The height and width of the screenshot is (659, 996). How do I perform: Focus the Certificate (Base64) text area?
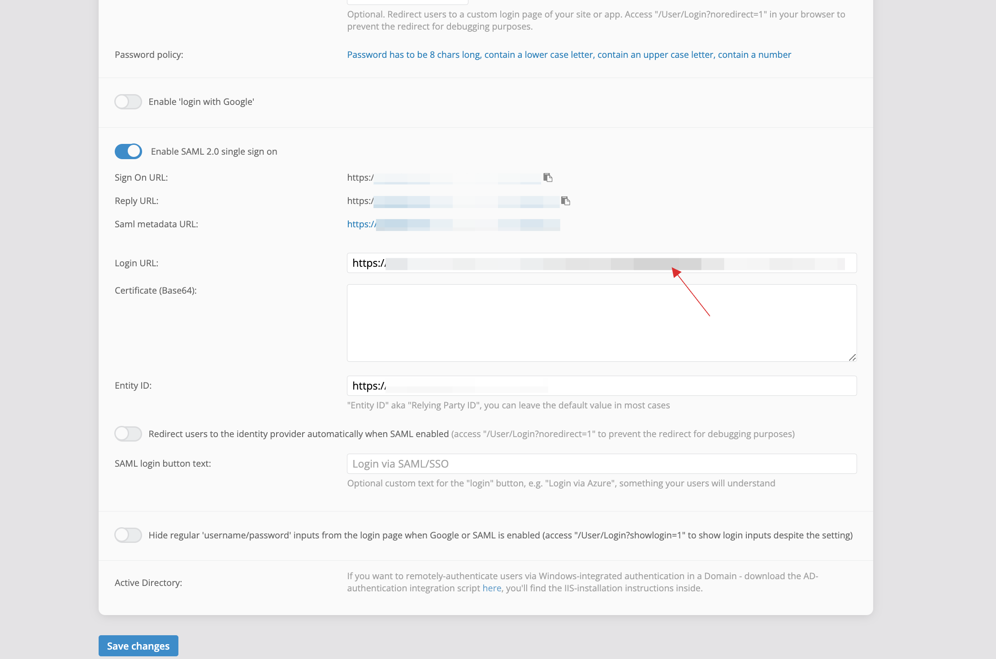(x=602, y=323)
